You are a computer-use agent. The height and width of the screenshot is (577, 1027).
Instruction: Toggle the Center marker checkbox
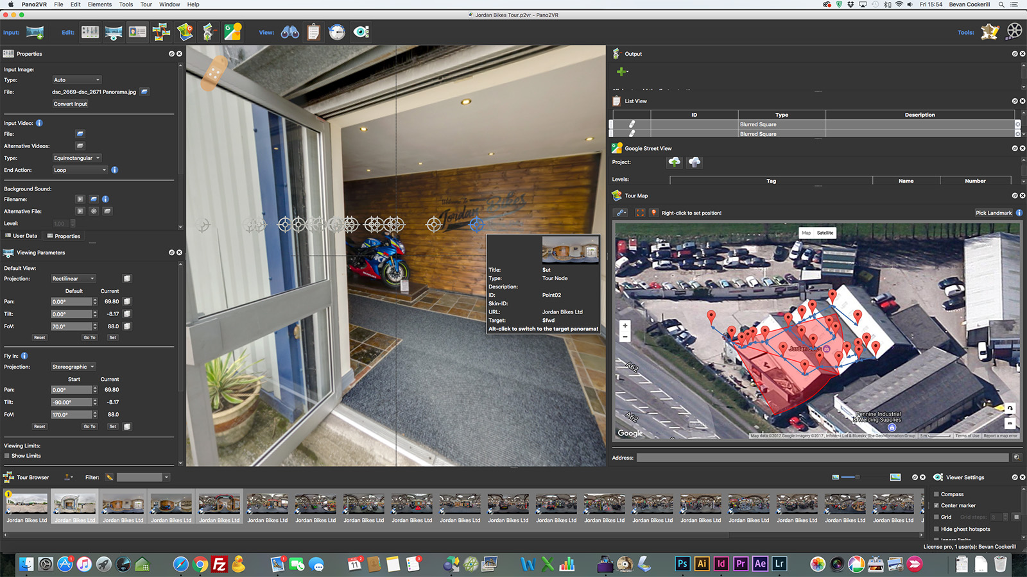coord(936,505)
